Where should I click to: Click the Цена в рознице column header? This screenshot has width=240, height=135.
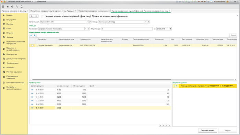coord(63,86)
